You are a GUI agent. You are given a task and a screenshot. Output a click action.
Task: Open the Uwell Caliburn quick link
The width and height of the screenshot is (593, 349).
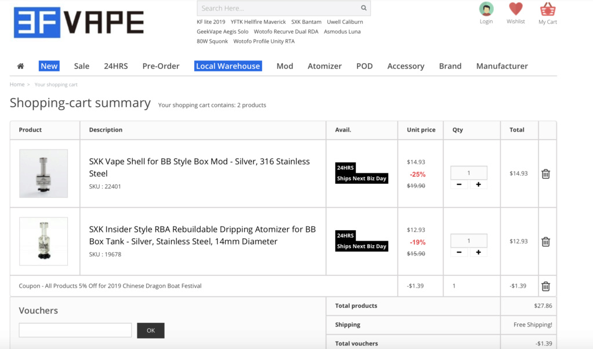coord(345,22)
